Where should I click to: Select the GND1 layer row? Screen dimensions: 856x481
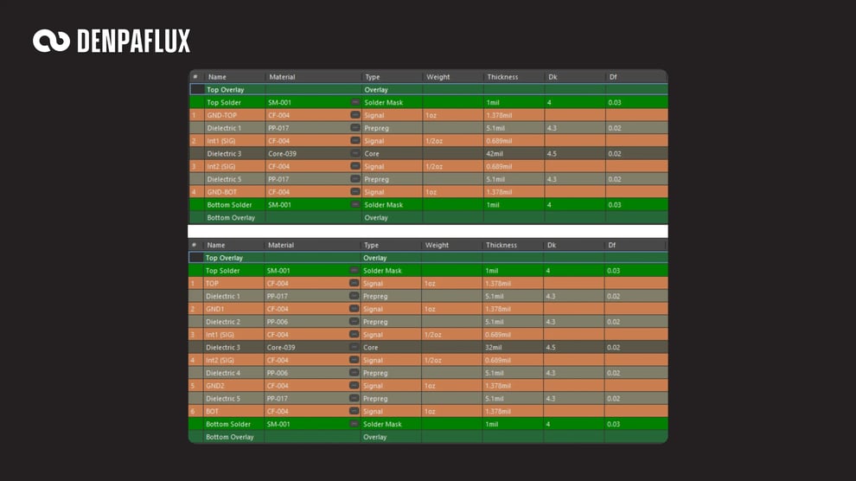[429, 309]
